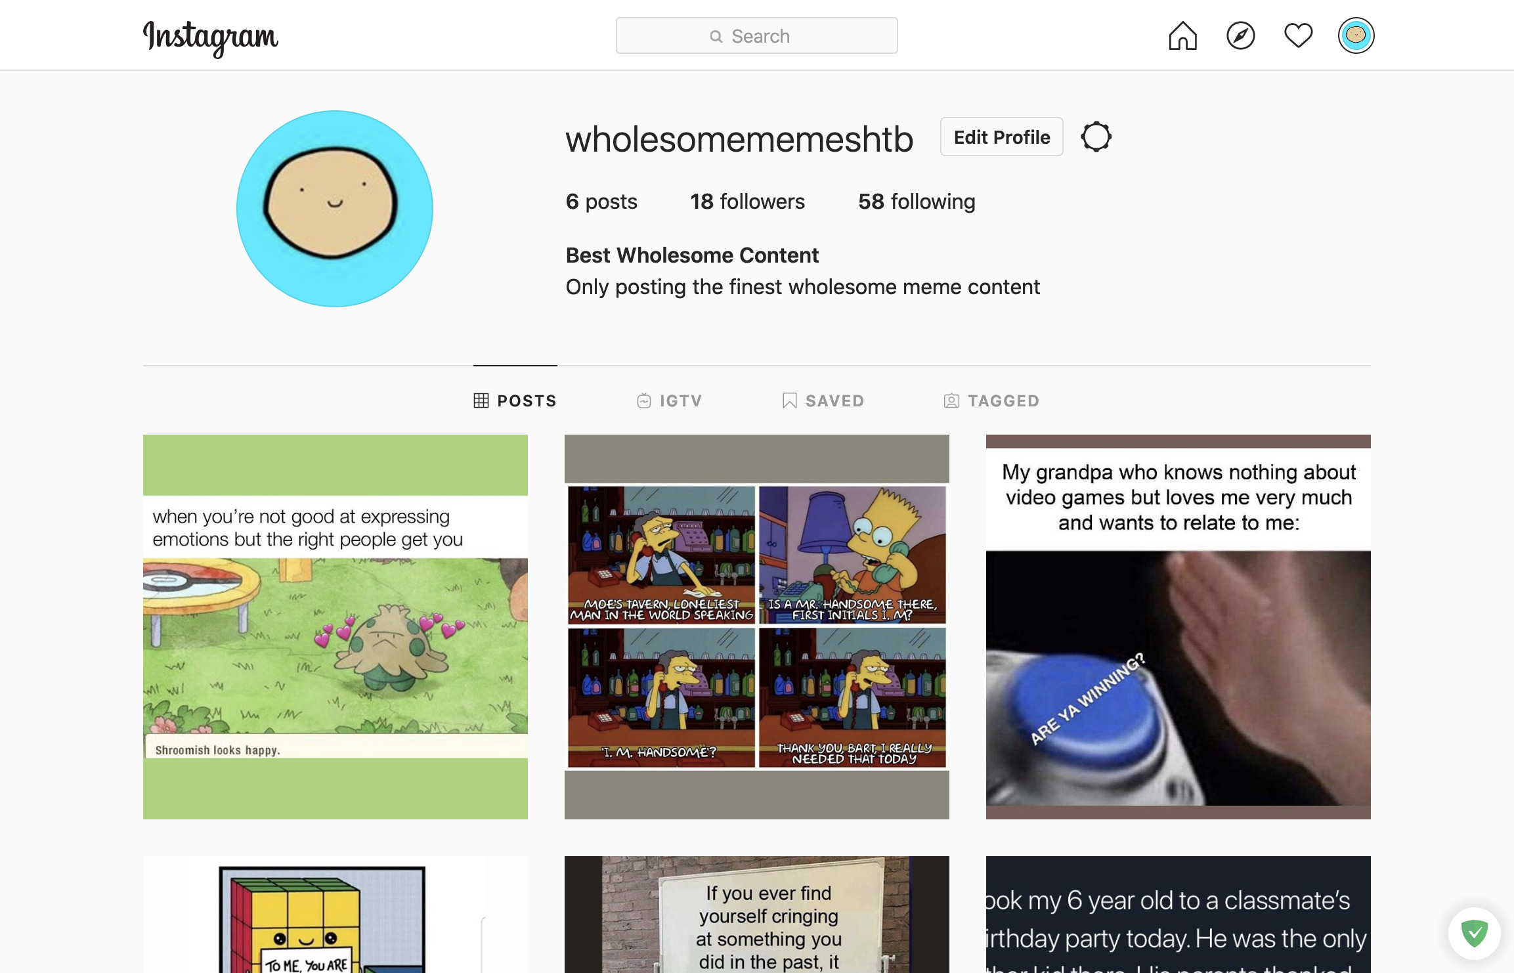Open the cringing whiteboard sign post

pos(756,914)
